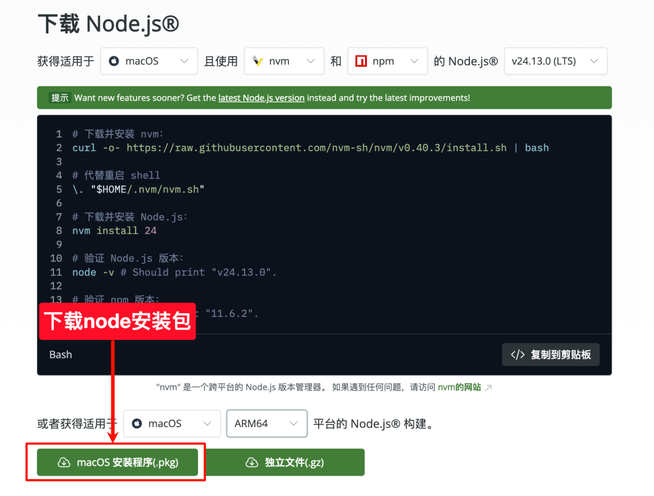This screenshot has width=654, height=496.
Task: Open the npm package manager dropdown
Action: pos(388,61)
